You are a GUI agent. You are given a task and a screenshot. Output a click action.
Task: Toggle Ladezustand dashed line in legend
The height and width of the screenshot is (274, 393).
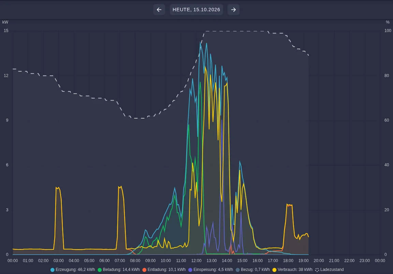point(329,270)
